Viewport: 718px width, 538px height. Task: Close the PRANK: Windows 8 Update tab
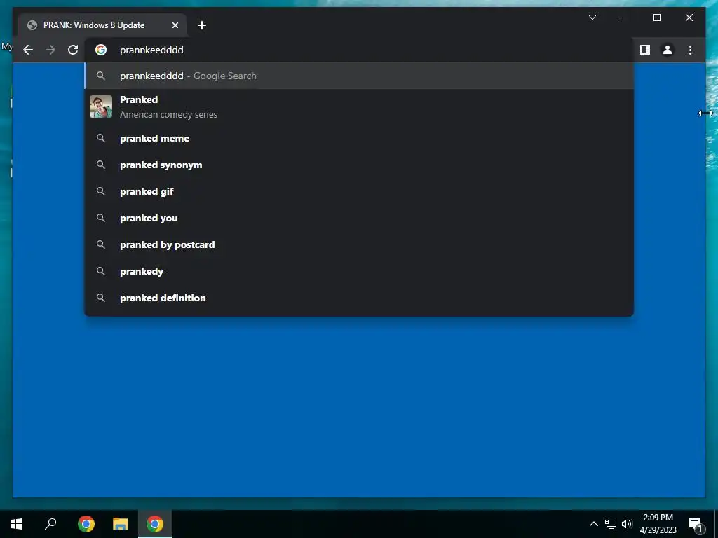[x=175, y=25]
